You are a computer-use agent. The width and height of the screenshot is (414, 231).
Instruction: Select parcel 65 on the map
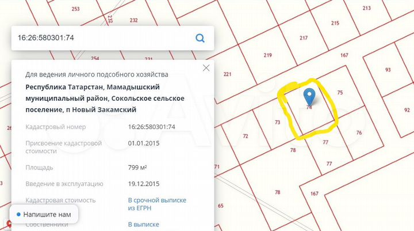coord(220,206)
